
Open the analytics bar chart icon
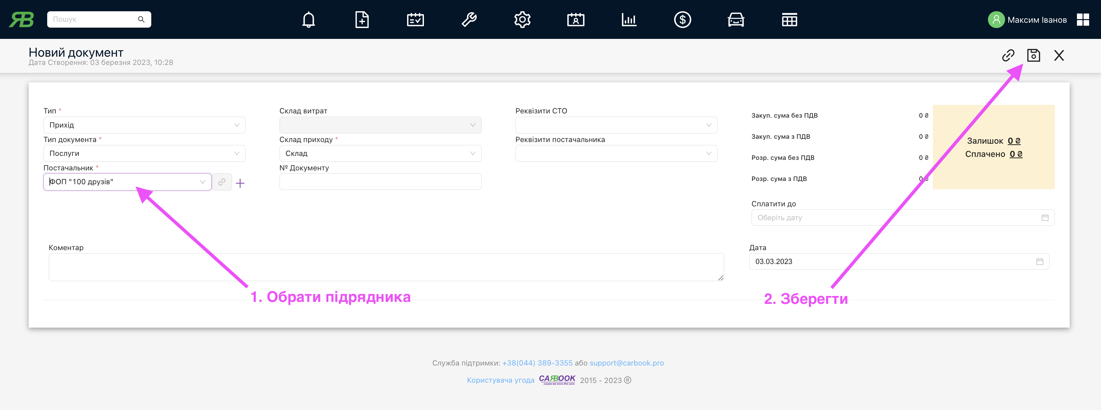(x=628, y=19)
